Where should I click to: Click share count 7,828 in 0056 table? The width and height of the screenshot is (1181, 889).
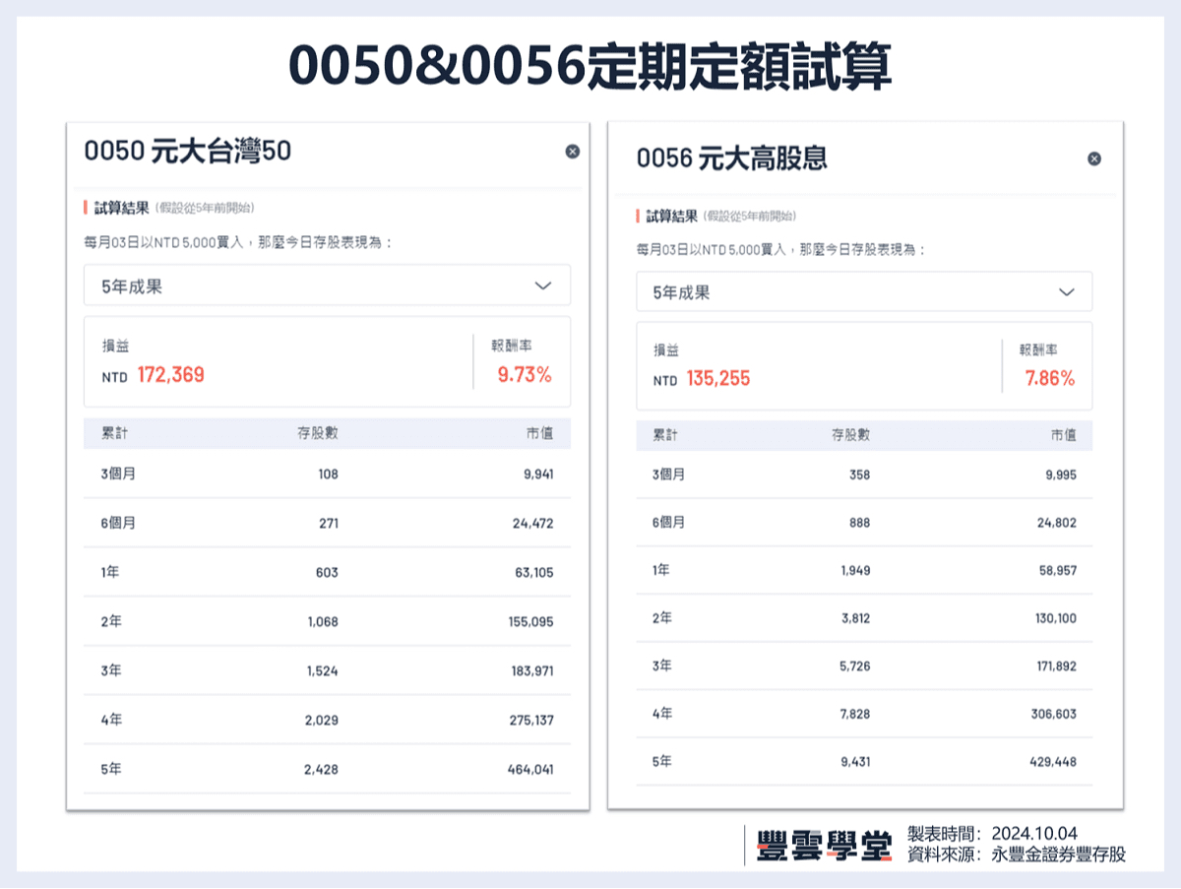[854, 714]
